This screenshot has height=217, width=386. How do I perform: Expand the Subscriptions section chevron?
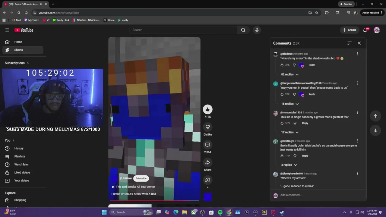point(28,63)
